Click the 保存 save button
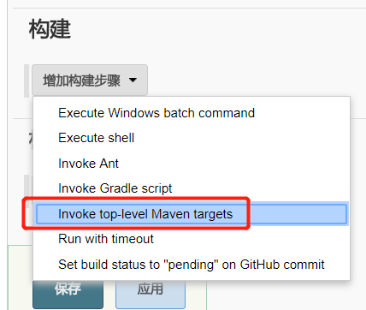 (x=68, y=294)
